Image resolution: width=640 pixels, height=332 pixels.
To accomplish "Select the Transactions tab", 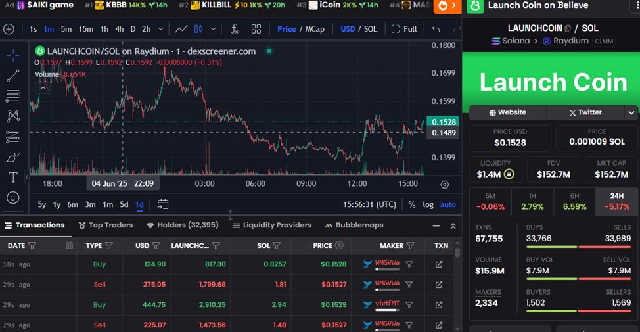I will (35, 225).
